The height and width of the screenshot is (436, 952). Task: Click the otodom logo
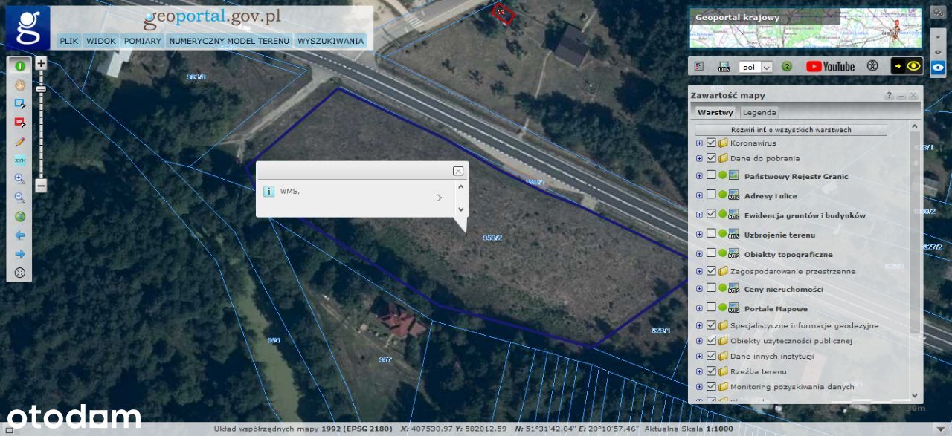(x=74, y=416)
